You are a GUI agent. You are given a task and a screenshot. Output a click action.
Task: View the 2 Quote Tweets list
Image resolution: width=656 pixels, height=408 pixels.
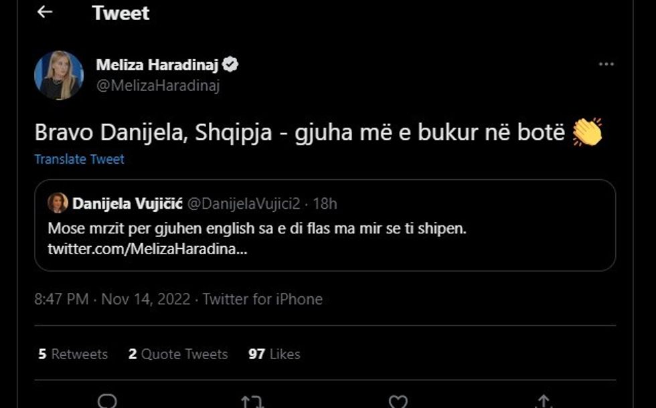177,354
